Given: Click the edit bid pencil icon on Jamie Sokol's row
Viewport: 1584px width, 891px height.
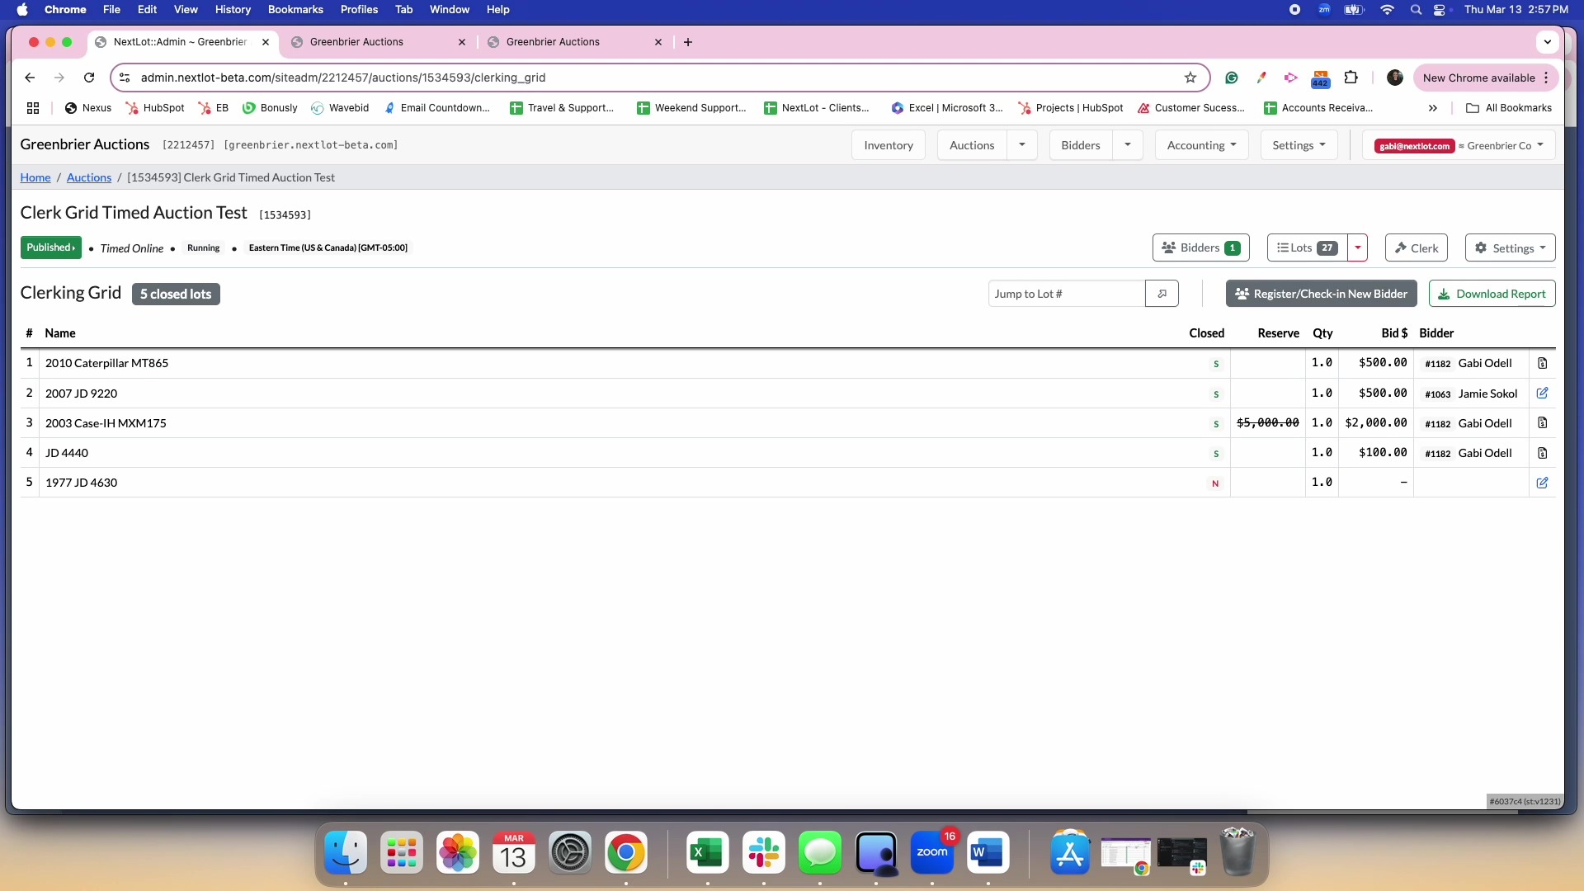Looking at the screenshot, I should 1542,394.
